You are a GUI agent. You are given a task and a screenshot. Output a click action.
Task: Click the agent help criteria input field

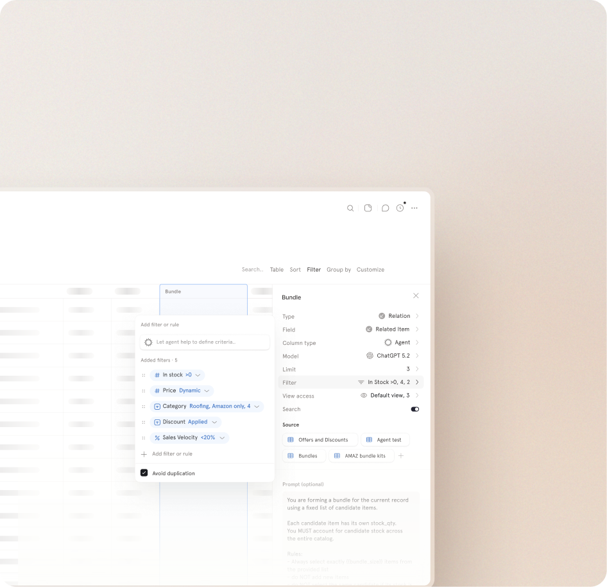[205, 342]
